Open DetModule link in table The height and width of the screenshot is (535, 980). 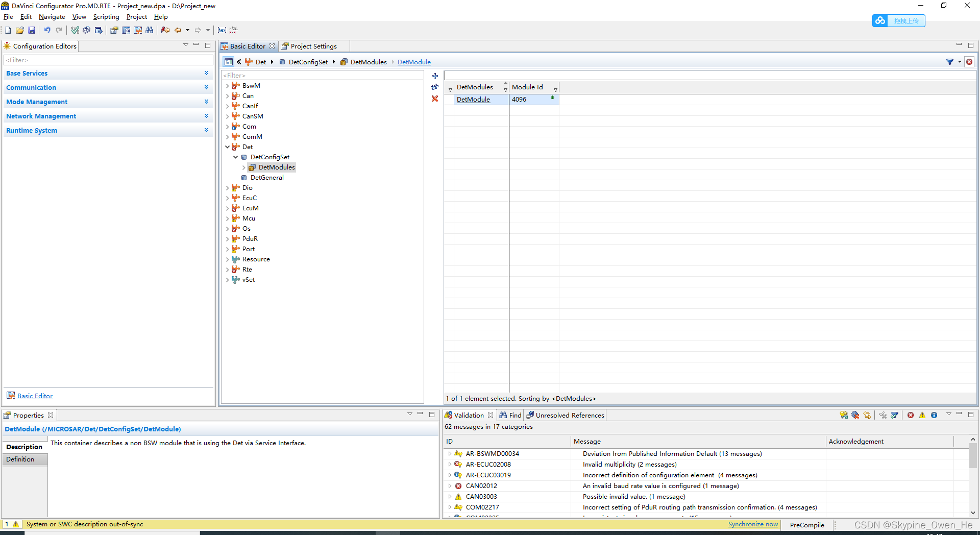point(473,100)
